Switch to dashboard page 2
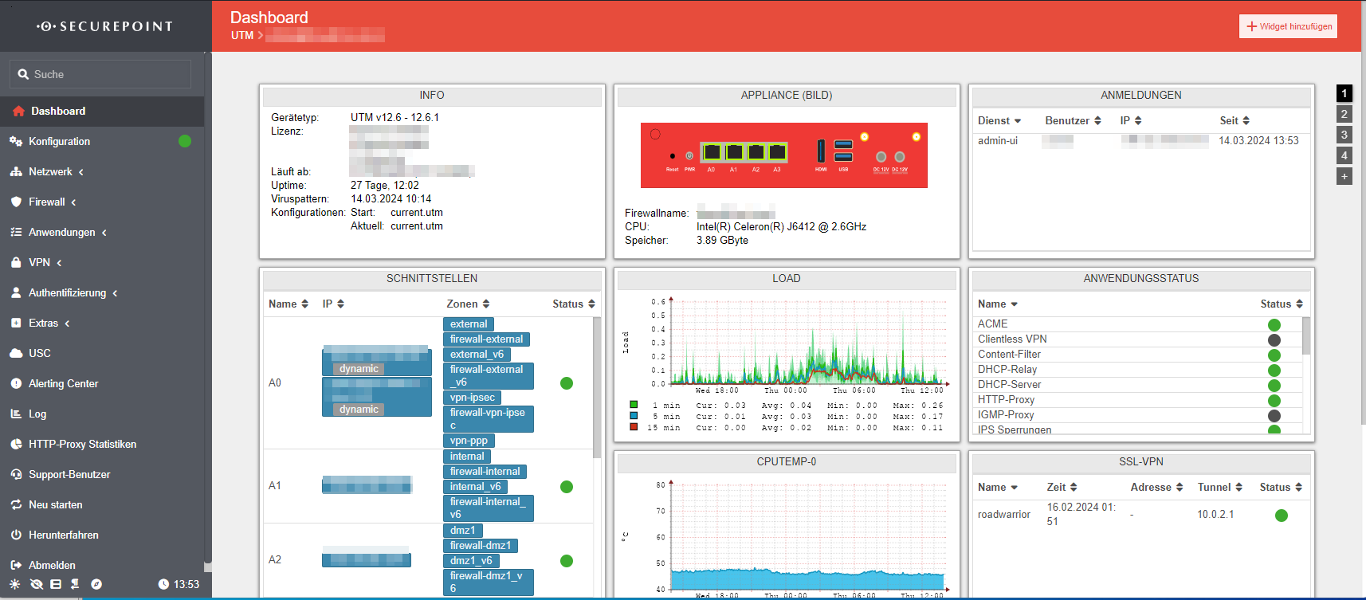The image size is (1366, 600). pos(1344,114)
